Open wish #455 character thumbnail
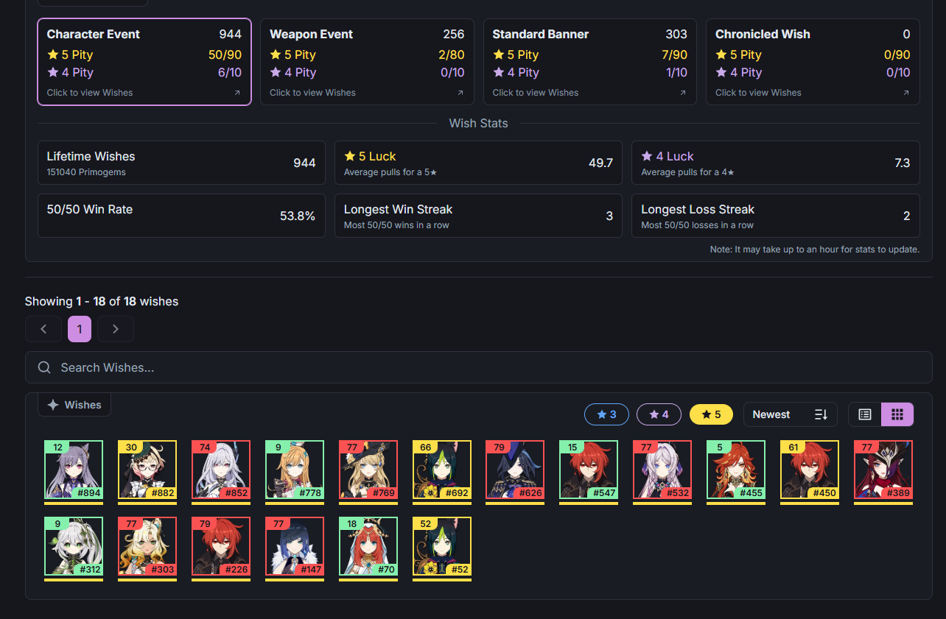The height and width of the screenshot is (619, 946). [737, 470]
